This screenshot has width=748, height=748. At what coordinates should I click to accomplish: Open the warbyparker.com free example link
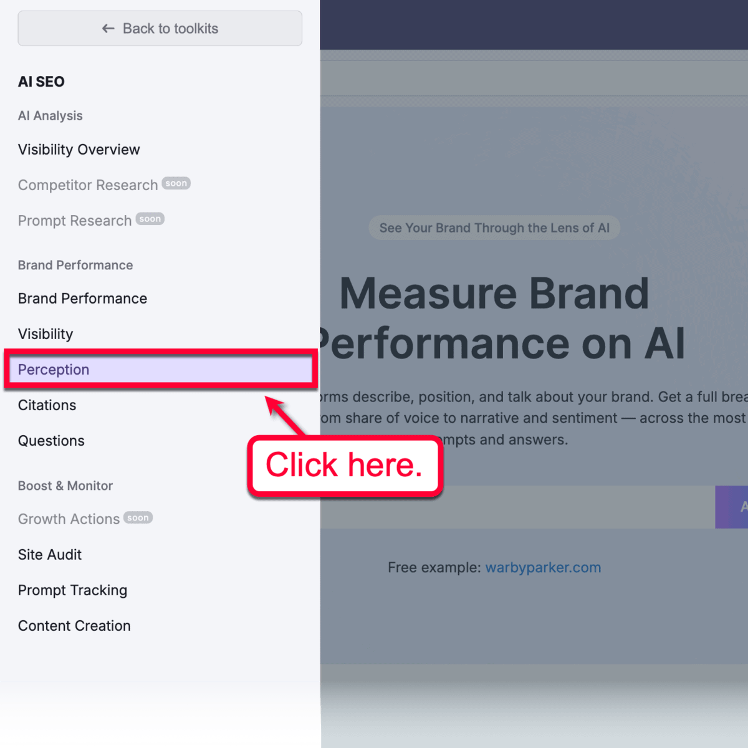[543, 568]
